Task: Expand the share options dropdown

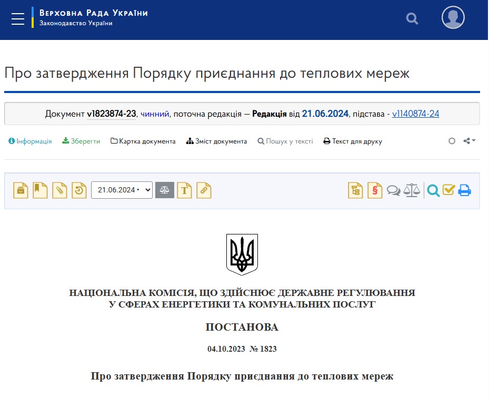Action: pyautogui.click(x=470, y=141)
